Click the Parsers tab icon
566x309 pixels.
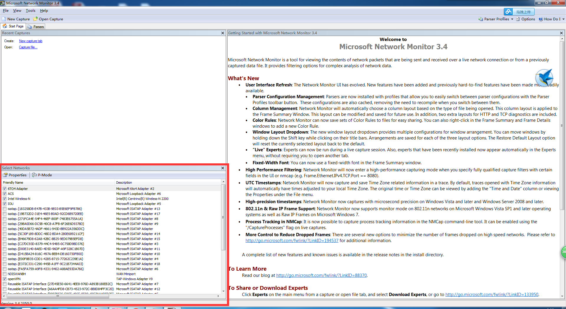tap(29, 27)
